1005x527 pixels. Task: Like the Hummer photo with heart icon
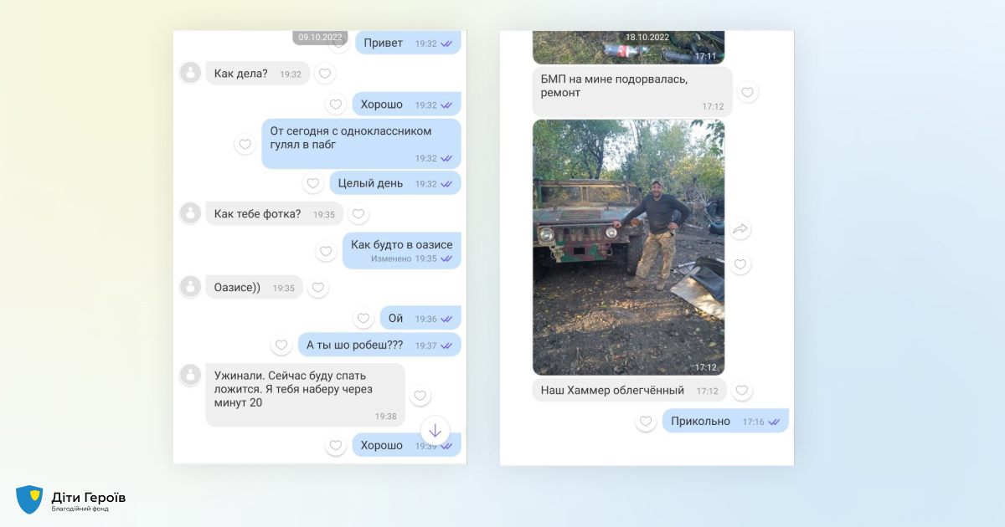pyautogui.click(x=740, y=265)
